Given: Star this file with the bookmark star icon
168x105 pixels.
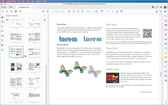Looking at the screenshot, I should pyautogui.click(x=7, y=11).
